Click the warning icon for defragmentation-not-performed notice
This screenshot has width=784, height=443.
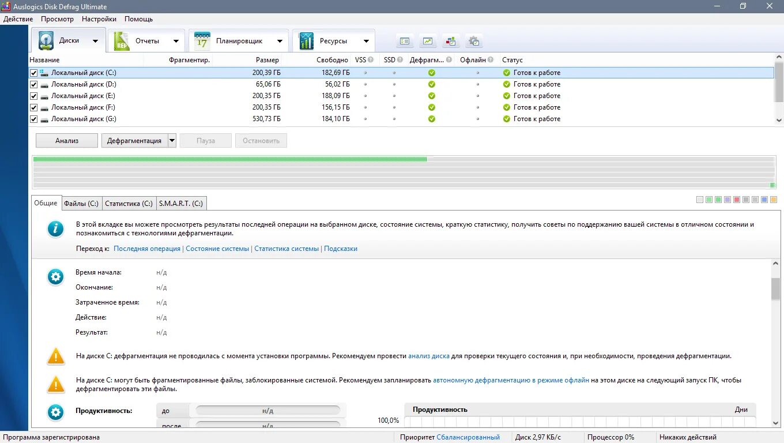click(x=56, y=356)
